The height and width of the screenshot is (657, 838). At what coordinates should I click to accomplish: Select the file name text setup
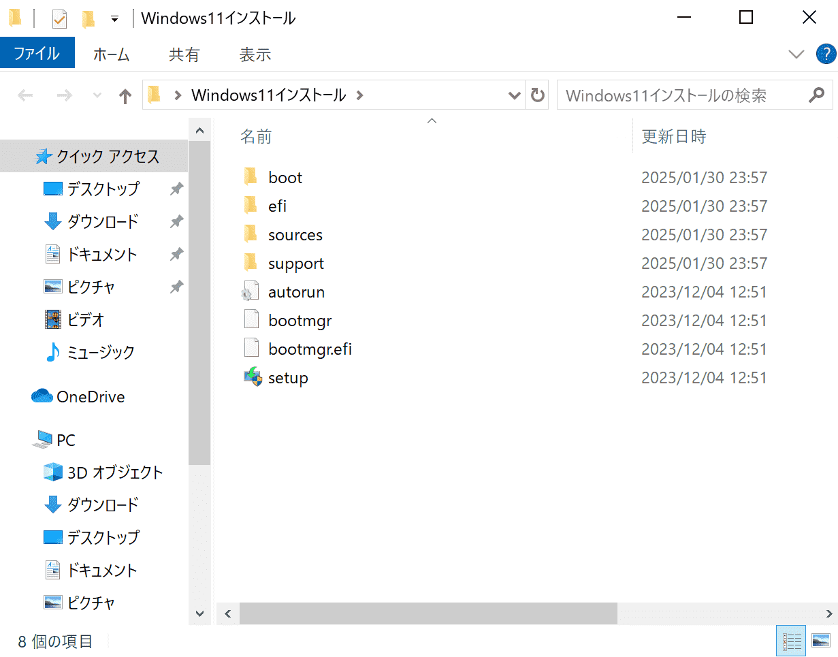point(288,378)
